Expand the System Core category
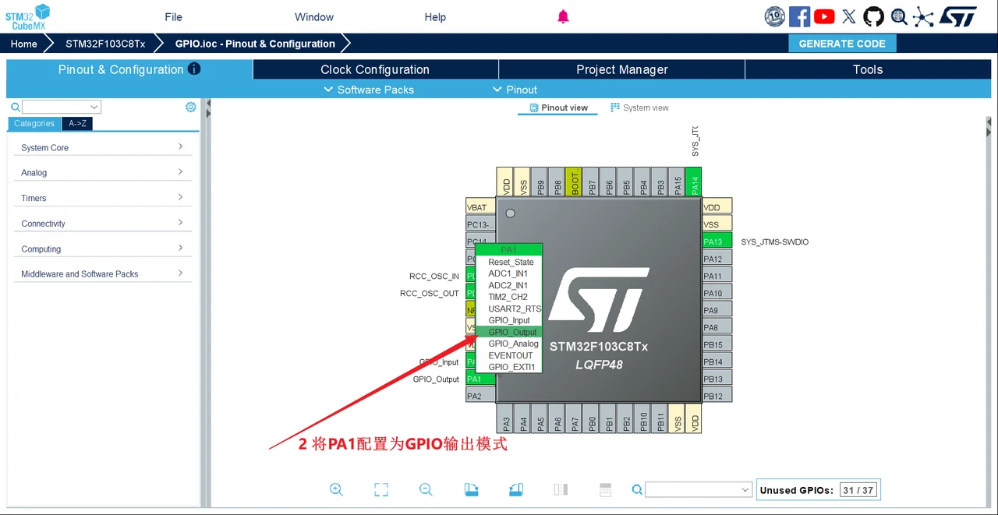The height and width of the screenshot is (515, 998). point(102,147)
